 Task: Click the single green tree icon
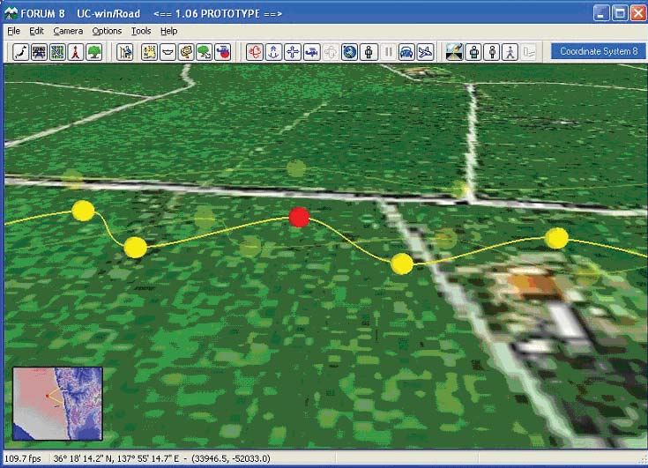93,53
